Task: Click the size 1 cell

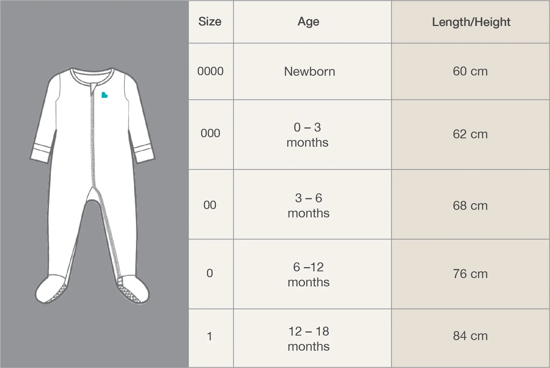Action: (x=211, y=338)
